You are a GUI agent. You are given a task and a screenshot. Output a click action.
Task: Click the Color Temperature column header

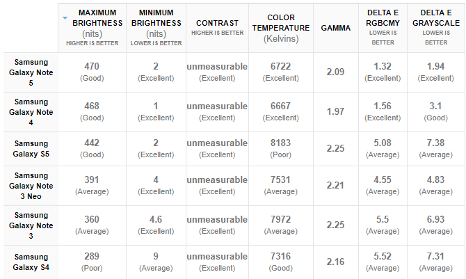[x=281, y=28]
